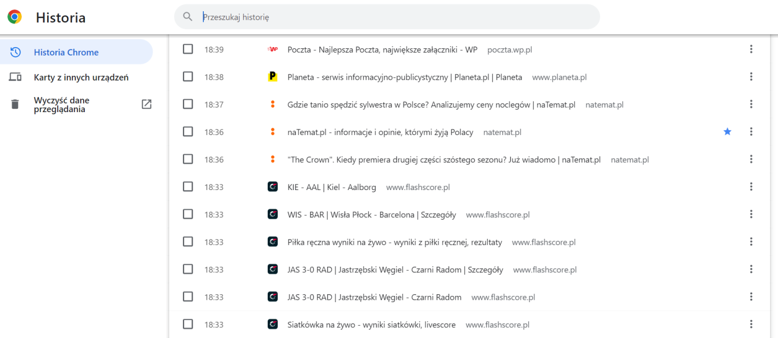This screenshot has height=338, width=778.
Task: Open the KIE - AAL Kiel - Aalborg link
Action: coord(331,187)
